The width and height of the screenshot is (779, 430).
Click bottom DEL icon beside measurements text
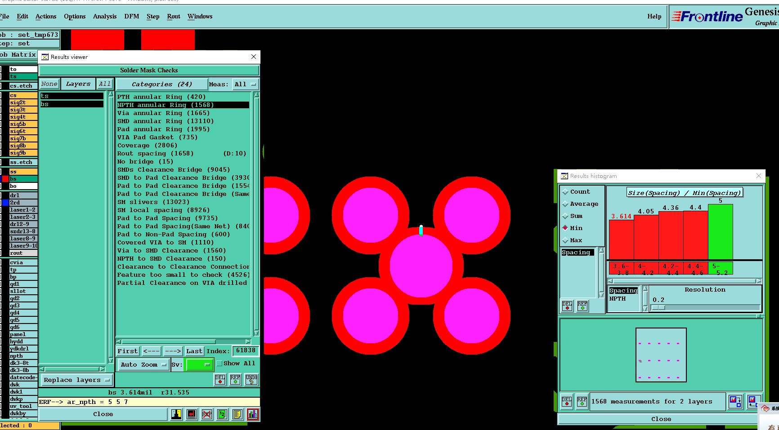(567, 401)
